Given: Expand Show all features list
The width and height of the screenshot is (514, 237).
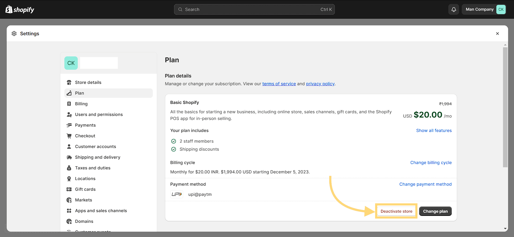Looking at the screenshot, I should click(434, 130).
